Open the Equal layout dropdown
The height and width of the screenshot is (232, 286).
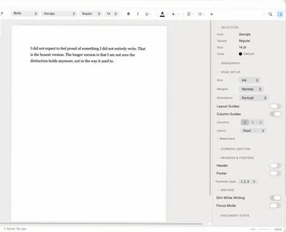click(x=253, y=130)
